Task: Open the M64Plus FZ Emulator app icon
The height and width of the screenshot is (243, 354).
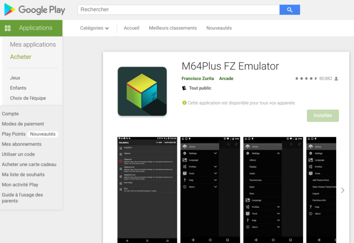Action: coord(142,91)
